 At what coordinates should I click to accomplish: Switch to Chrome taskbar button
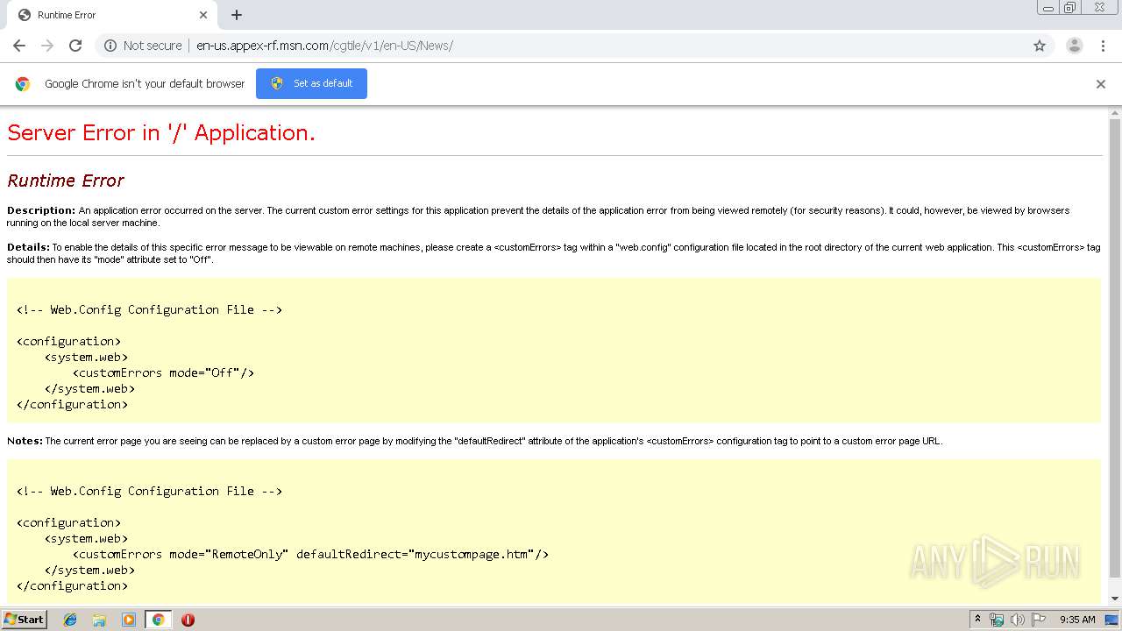click(x=158, y=620)
